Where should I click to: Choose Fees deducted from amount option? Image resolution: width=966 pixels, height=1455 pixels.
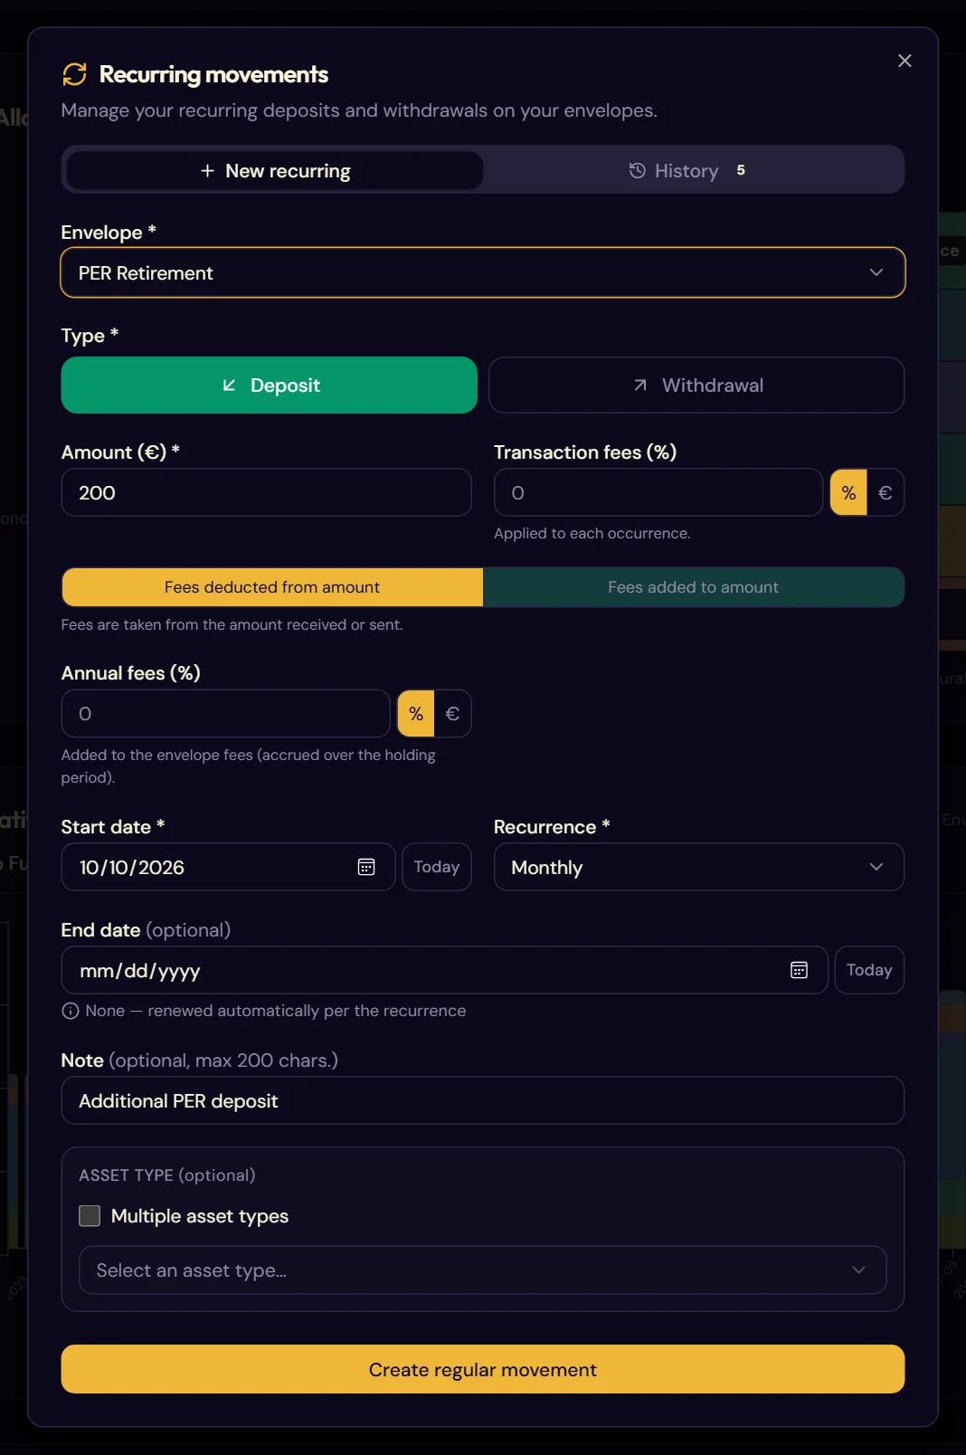(272, 587)
